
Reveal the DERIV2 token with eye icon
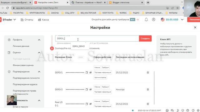[x=91, y=89]
